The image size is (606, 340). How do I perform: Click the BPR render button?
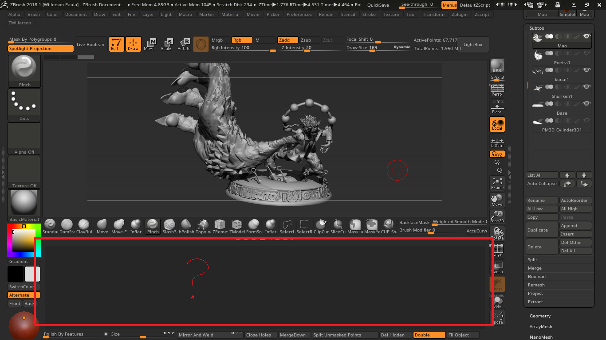click(497, 66)
